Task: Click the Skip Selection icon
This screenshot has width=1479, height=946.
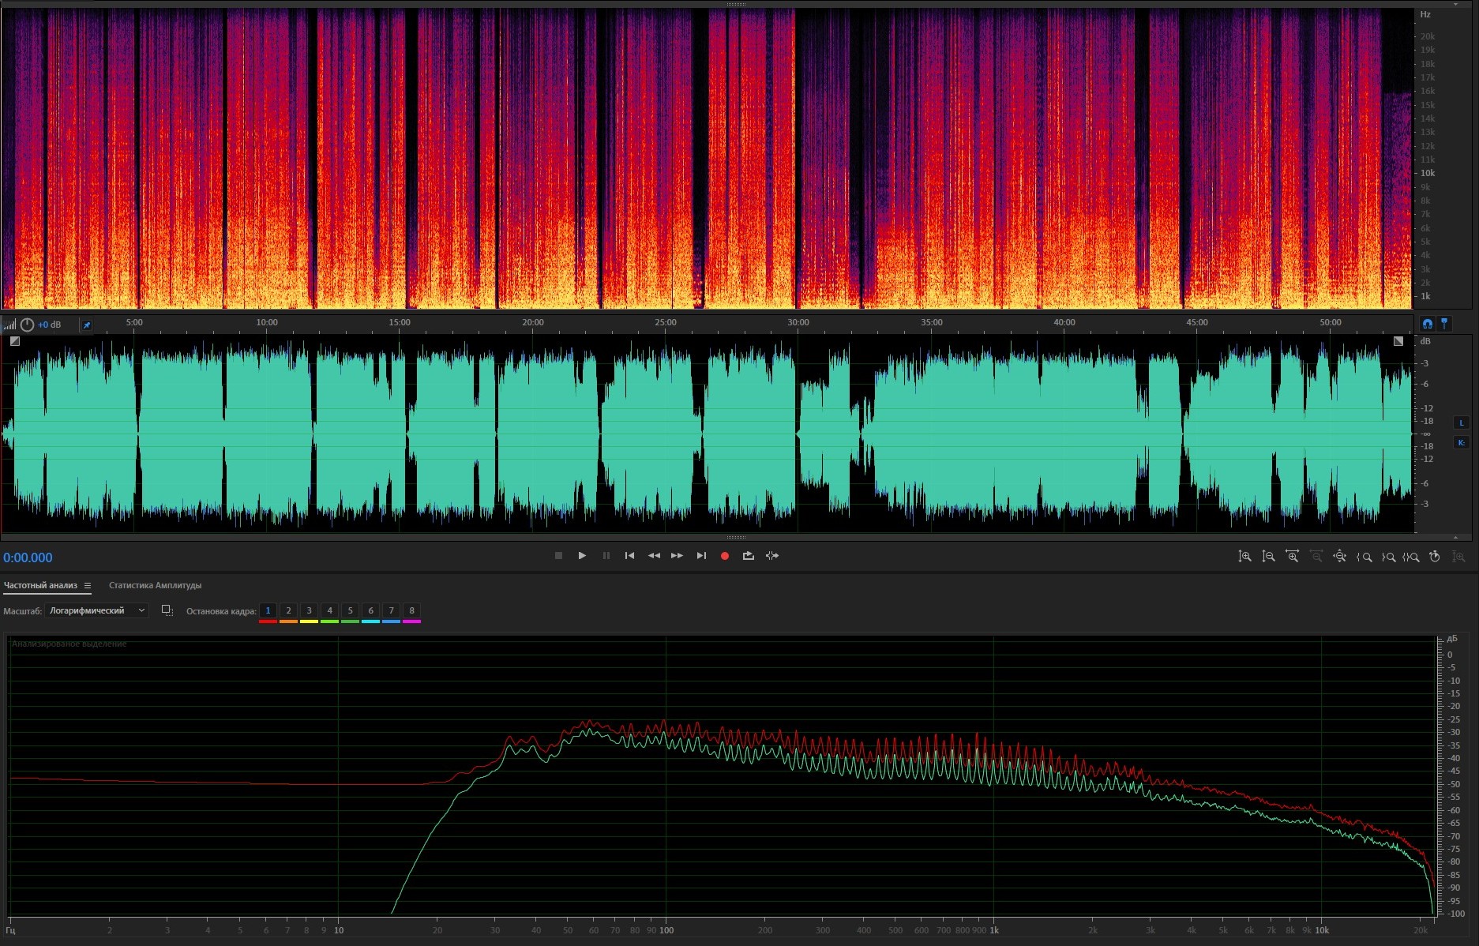Action: tap(772, 556)
